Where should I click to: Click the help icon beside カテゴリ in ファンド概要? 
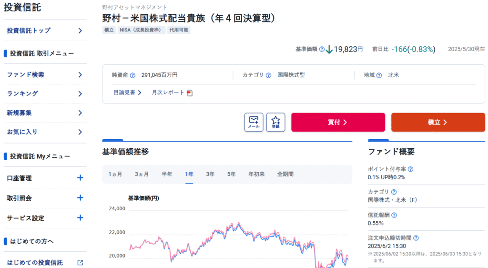(394, 192)
